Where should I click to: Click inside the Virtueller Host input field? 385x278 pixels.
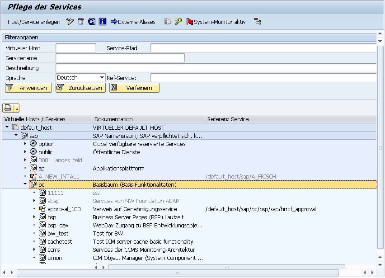[x=77, y=48]
